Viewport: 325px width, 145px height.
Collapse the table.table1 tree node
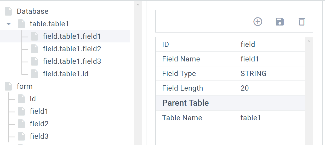pyautogui.click(x=9, y=24)
